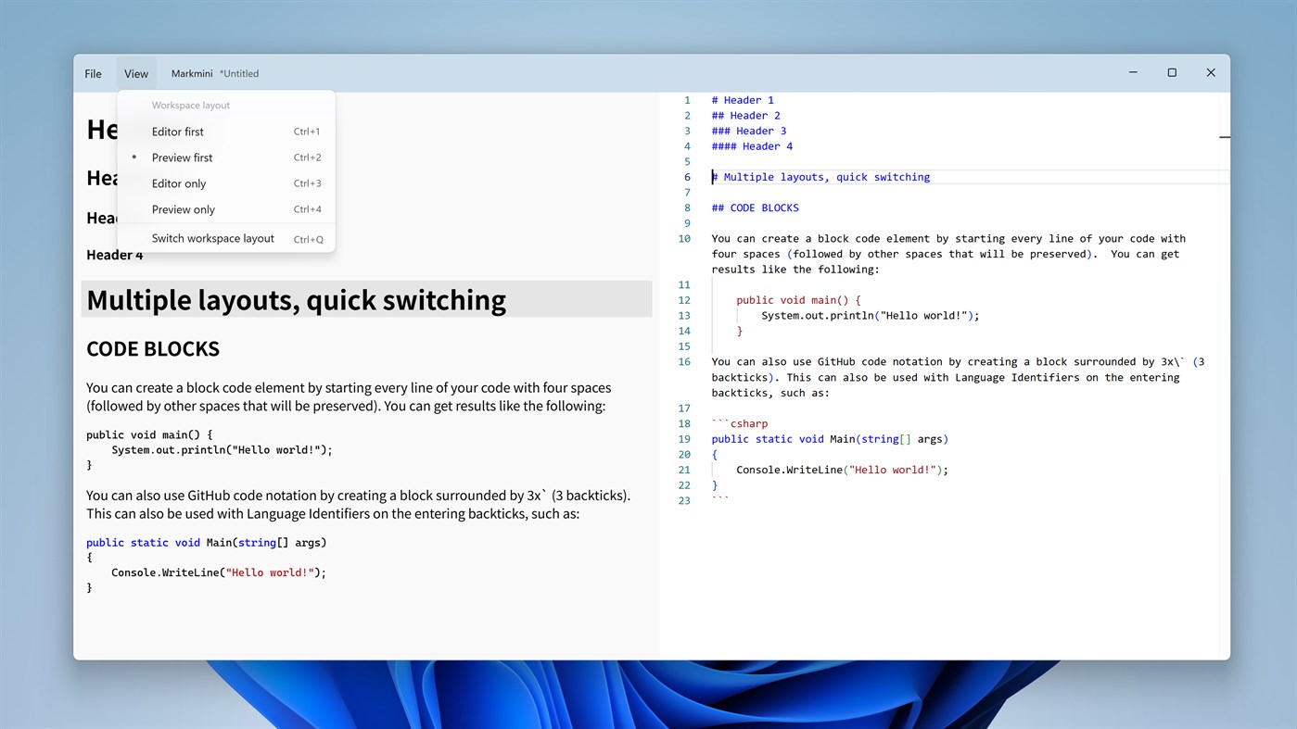Click 'Console.WriteLine' line in the editor
The height and width of the screenshot is (729, 1297).
842,470
